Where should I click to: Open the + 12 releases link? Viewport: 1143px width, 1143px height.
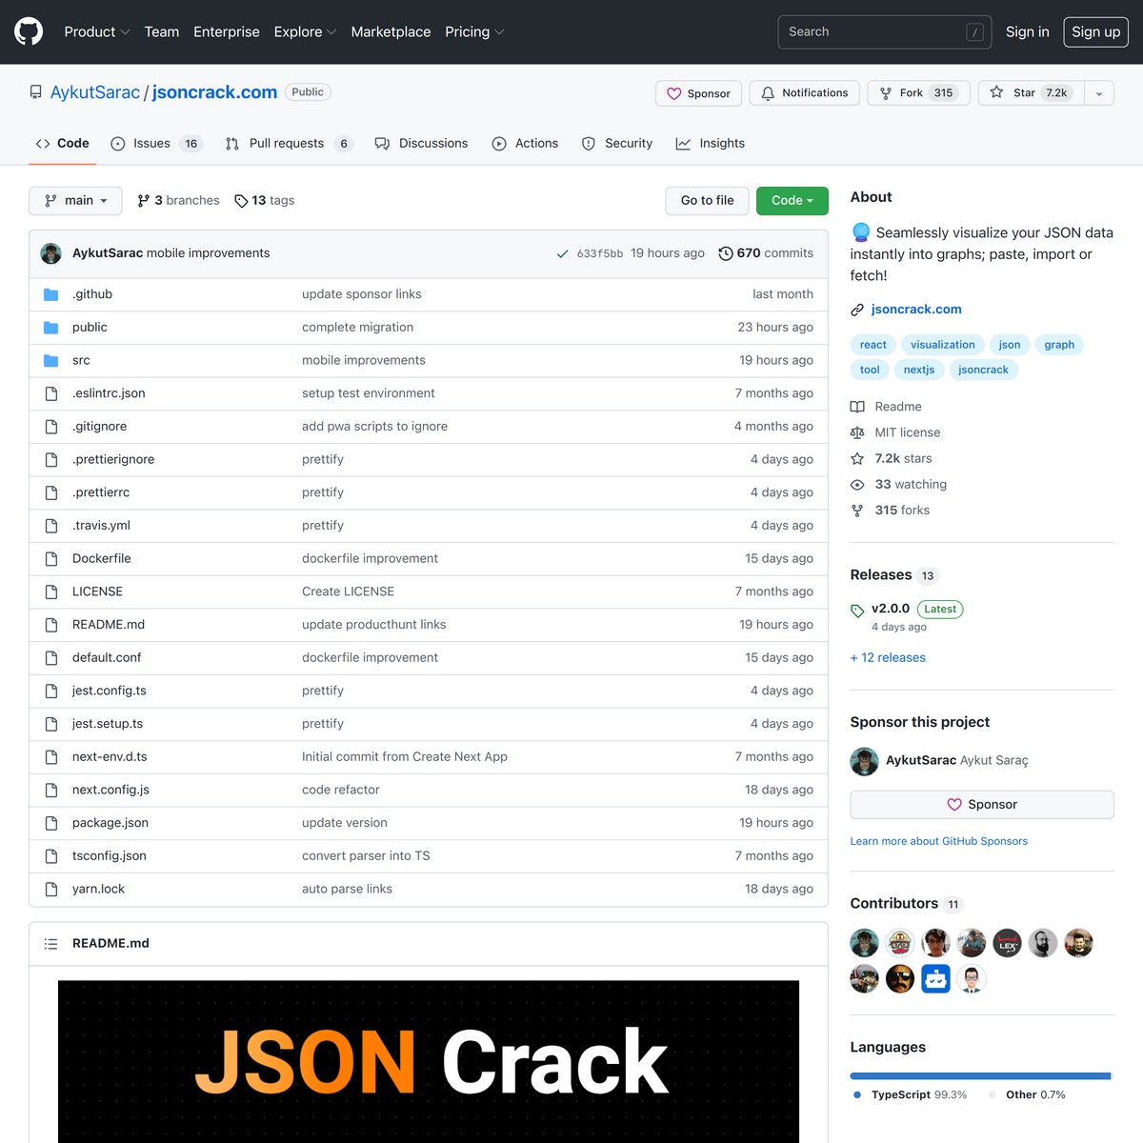(x=888, y=658)
